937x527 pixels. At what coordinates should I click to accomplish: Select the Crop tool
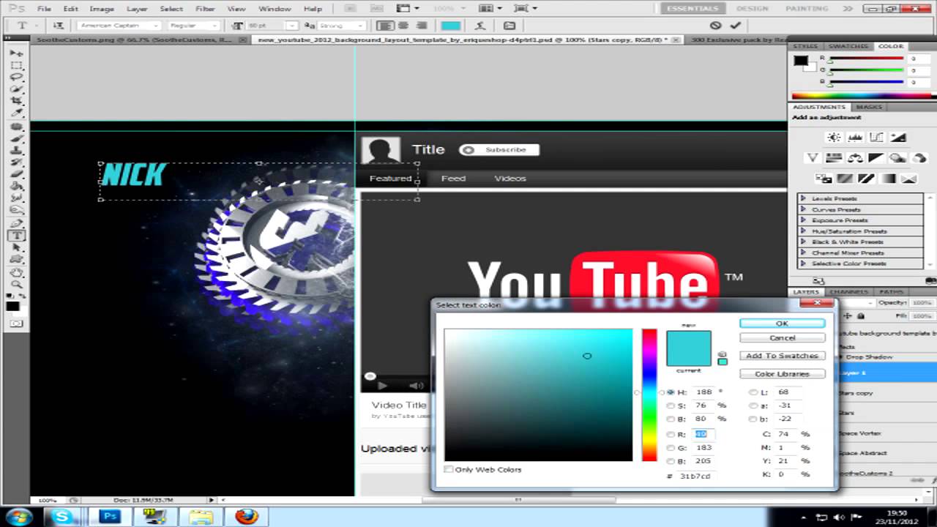click(x=16, y=100)
